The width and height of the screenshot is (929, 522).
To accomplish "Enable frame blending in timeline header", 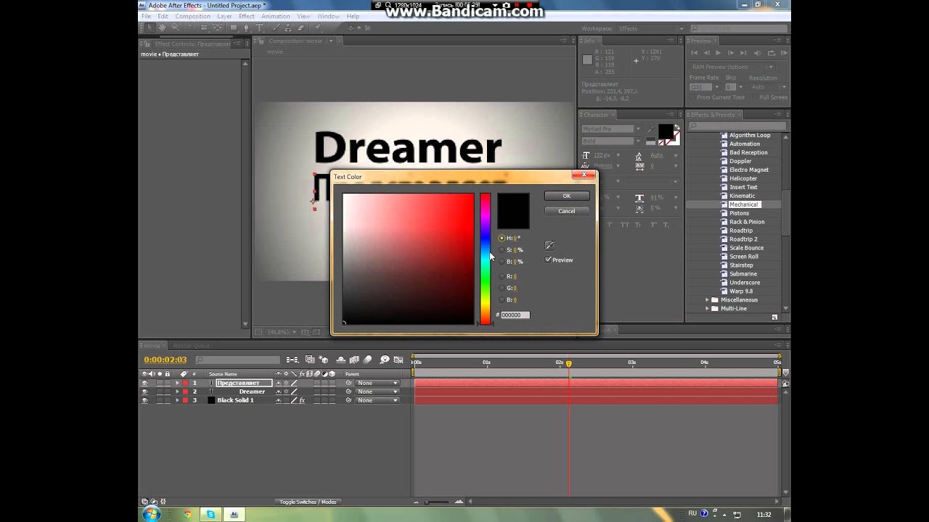I will tap(354, 360).
